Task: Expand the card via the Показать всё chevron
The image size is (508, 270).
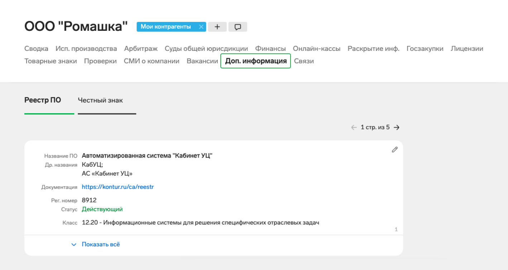Action: point(74,245)
